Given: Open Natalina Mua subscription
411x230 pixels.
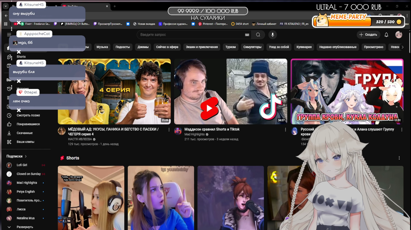Looking at the screenshot, I should tap(26, 218).
